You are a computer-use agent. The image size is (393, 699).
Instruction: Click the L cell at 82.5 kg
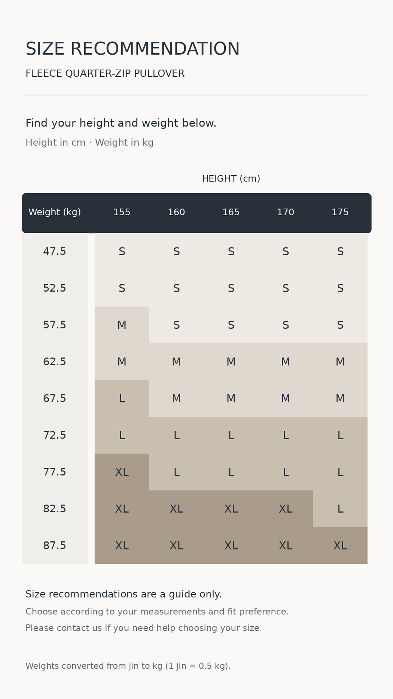340,509
